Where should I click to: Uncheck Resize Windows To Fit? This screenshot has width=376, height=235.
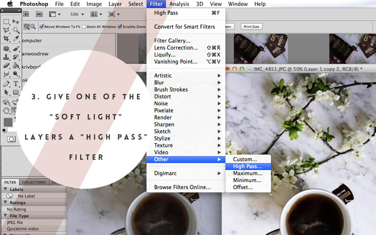(x=42, y=26)
